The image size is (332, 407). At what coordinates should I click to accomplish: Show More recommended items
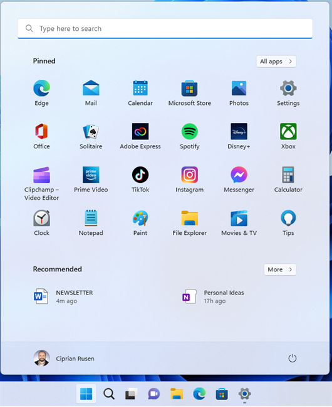click(x=280, y=269)
